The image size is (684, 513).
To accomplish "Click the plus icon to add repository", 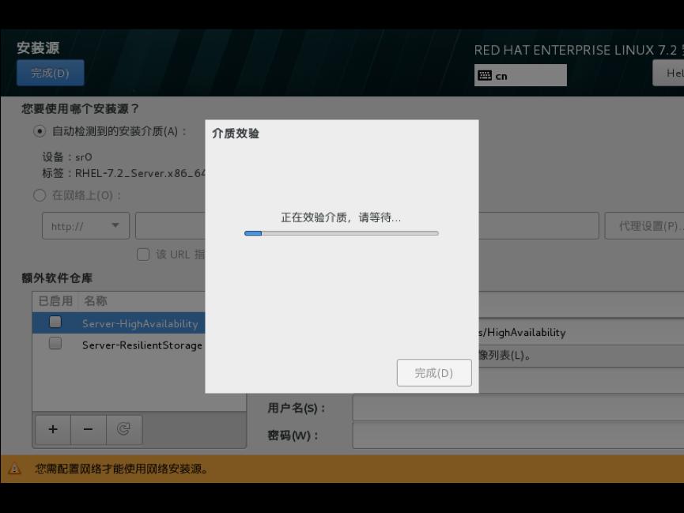I will tap(52, 429).
